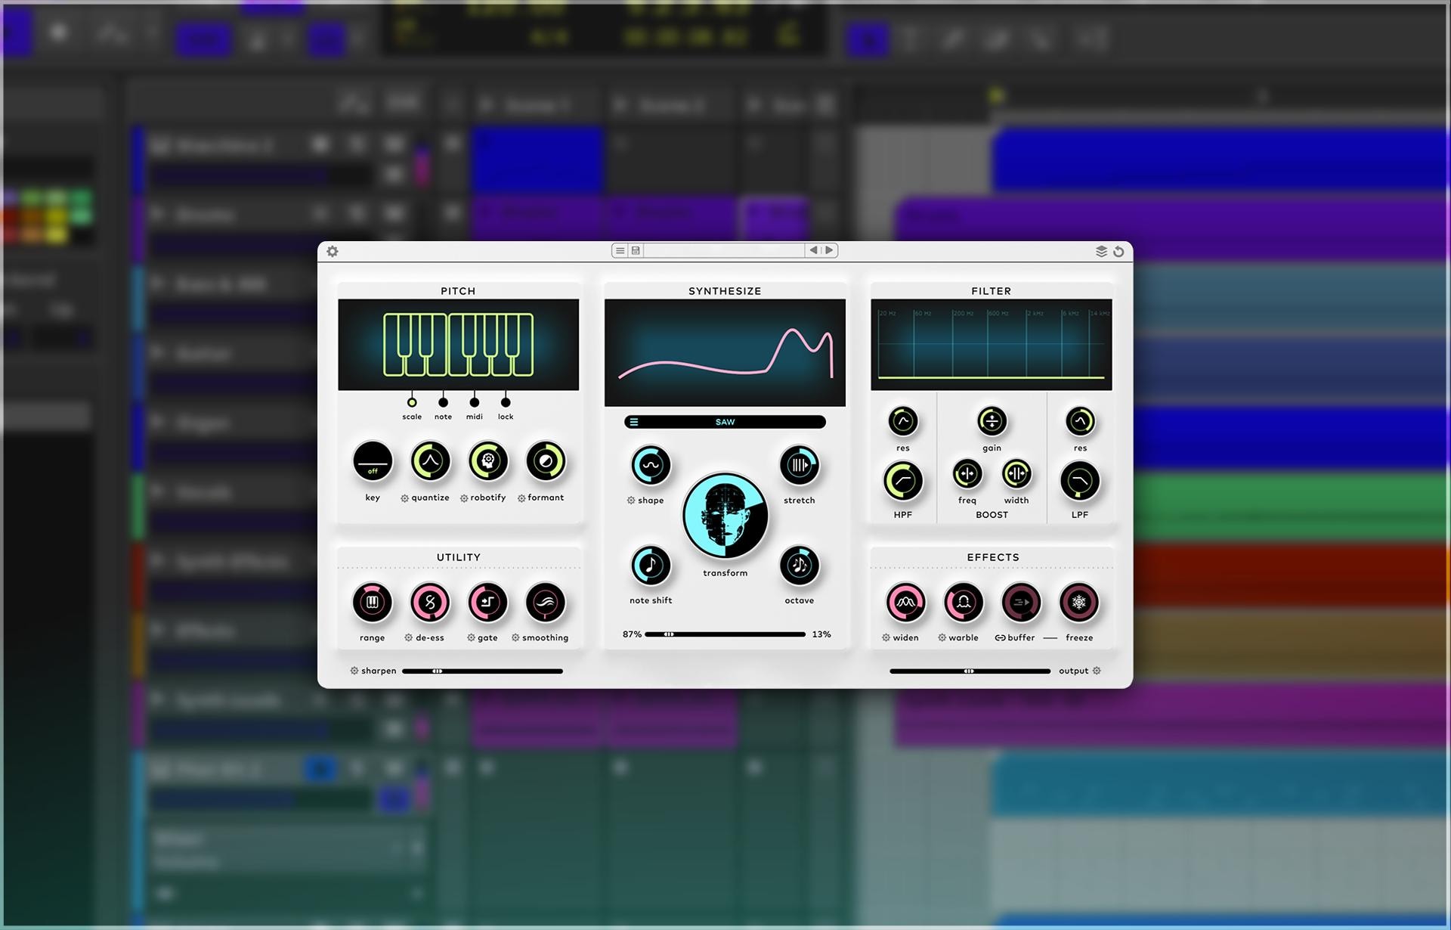Viewport: 1451px width, 930px height.
Task: Open de-ess settings gear
Action: [408, 638]
